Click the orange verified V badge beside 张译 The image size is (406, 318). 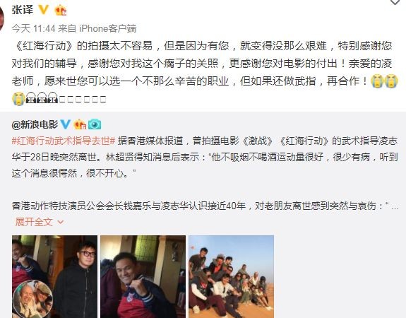click(x=44, y=10)
